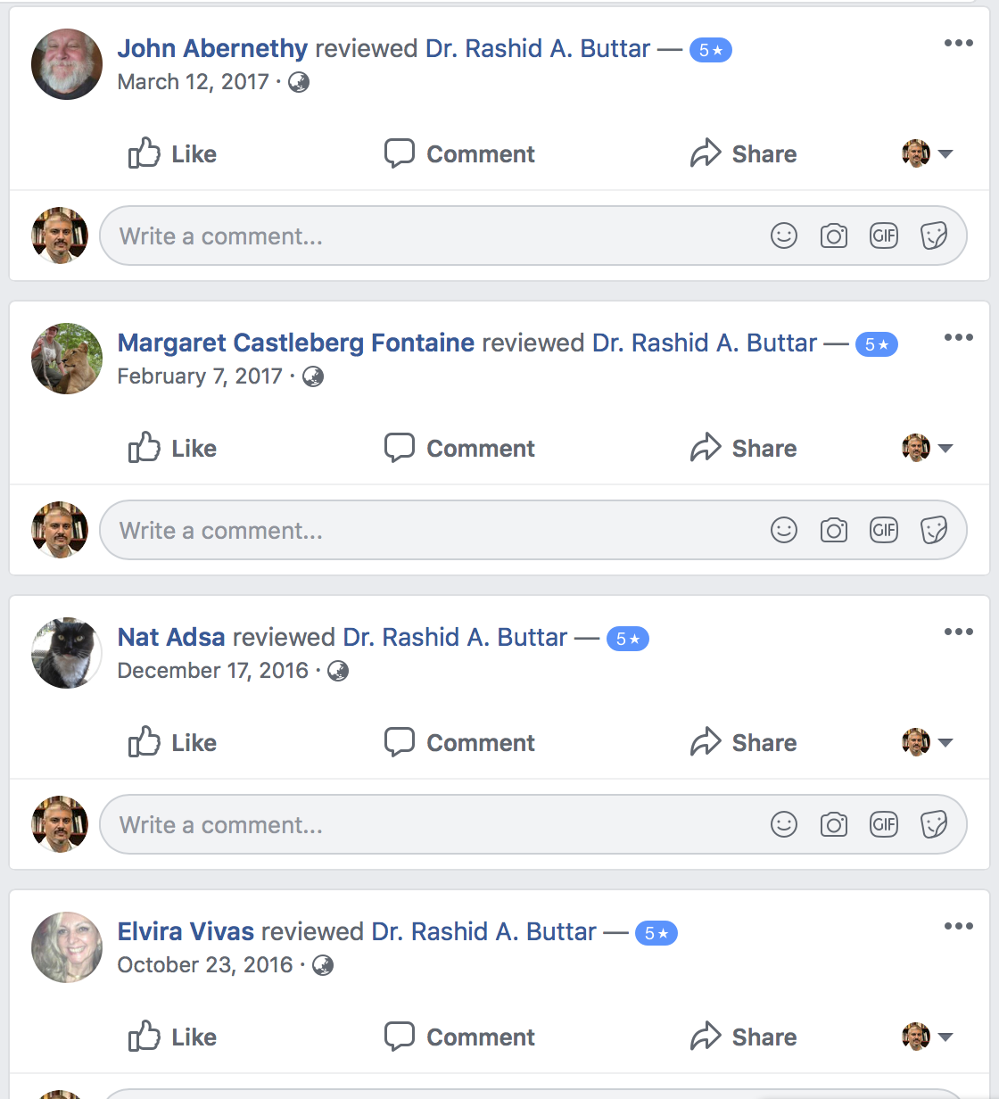The image size is (999, 1099).
Task: Click emoji icon in John Abernethy's comment box
Action: pyautogui.click(x=784, y=236)
